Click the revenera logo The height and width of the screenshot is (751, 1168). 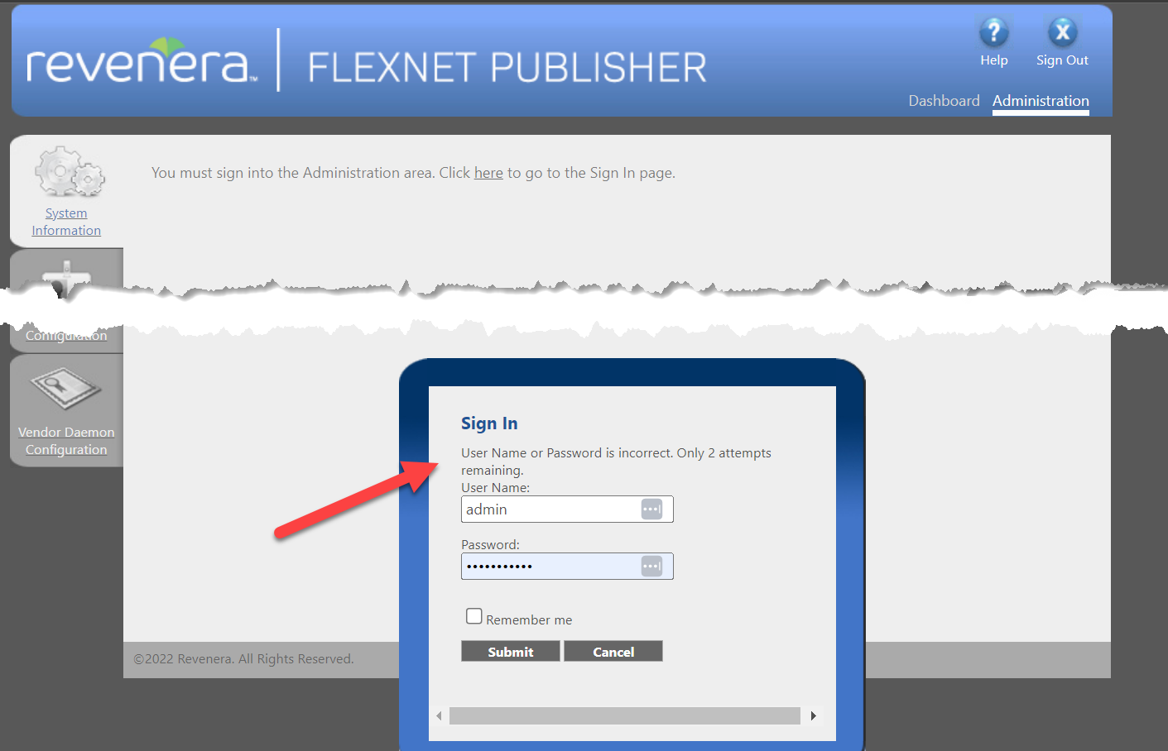click(x=141, y=62)
